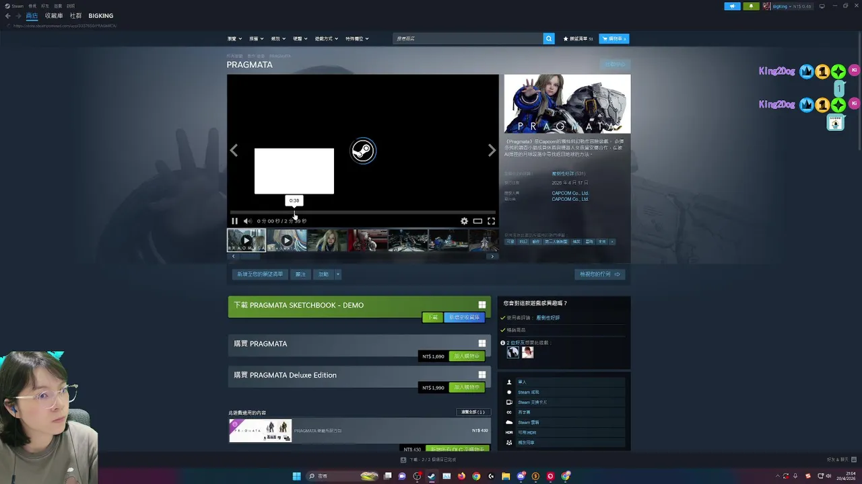Click the HDR available feature row
Image resolution: width=862 pixels, height=484 pixels.
pos(565,432)
